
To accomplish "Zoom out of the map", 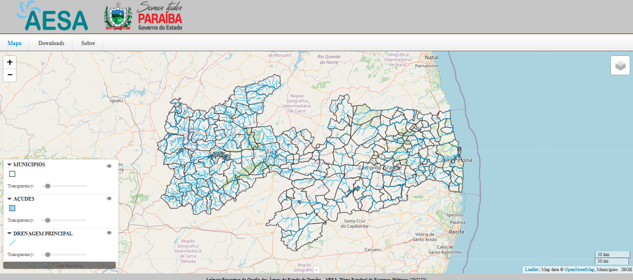I will click(9, 75).
